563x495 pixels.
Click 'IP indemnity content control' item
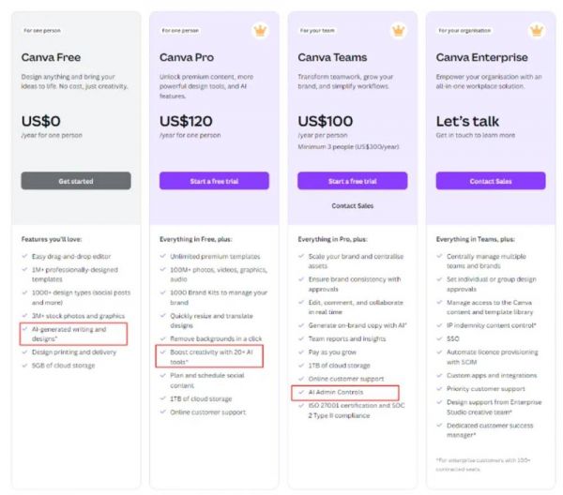491,325
